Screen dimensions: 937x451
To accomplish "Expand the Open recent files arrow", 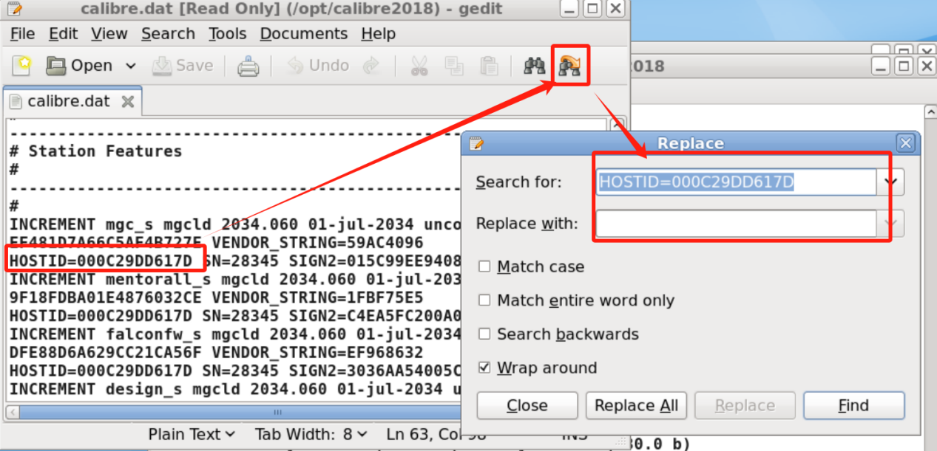I will tap(131, 66).
